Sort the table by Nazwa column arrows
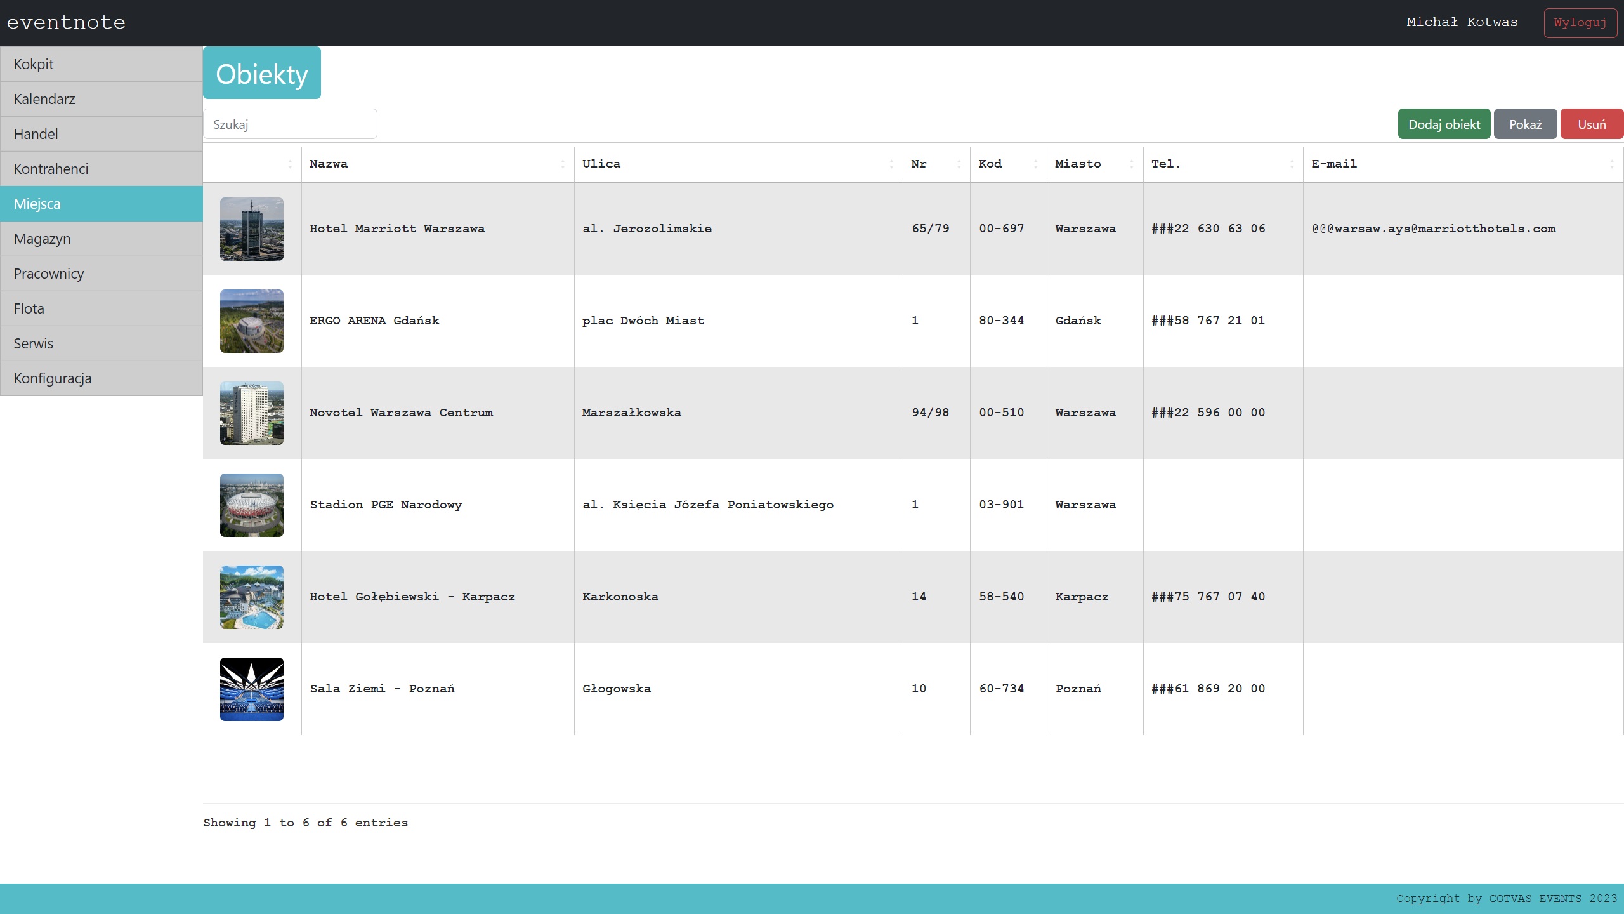Viewport: 1624px width, 914px height. tap(562, 164)
